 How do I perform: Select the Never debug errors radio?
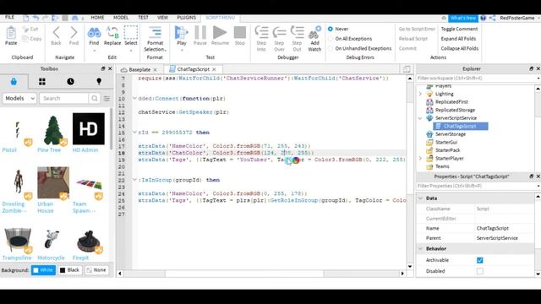331,29
